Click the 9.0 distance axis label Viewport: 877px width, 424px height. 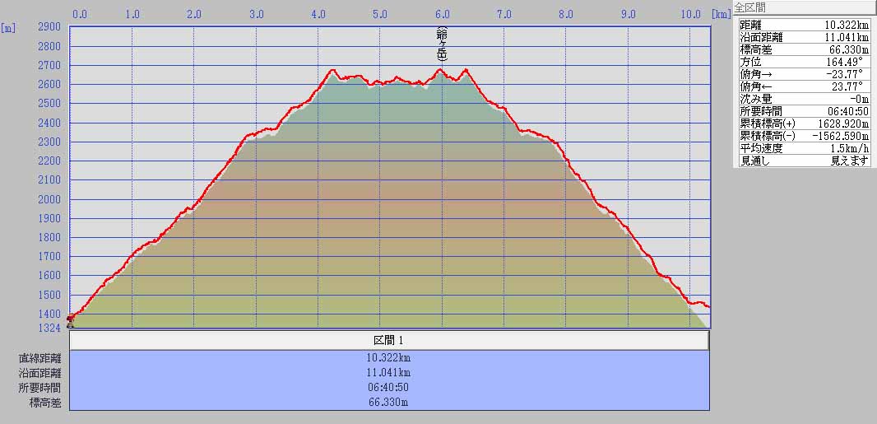pyautogui.click(x=628, y=14)
